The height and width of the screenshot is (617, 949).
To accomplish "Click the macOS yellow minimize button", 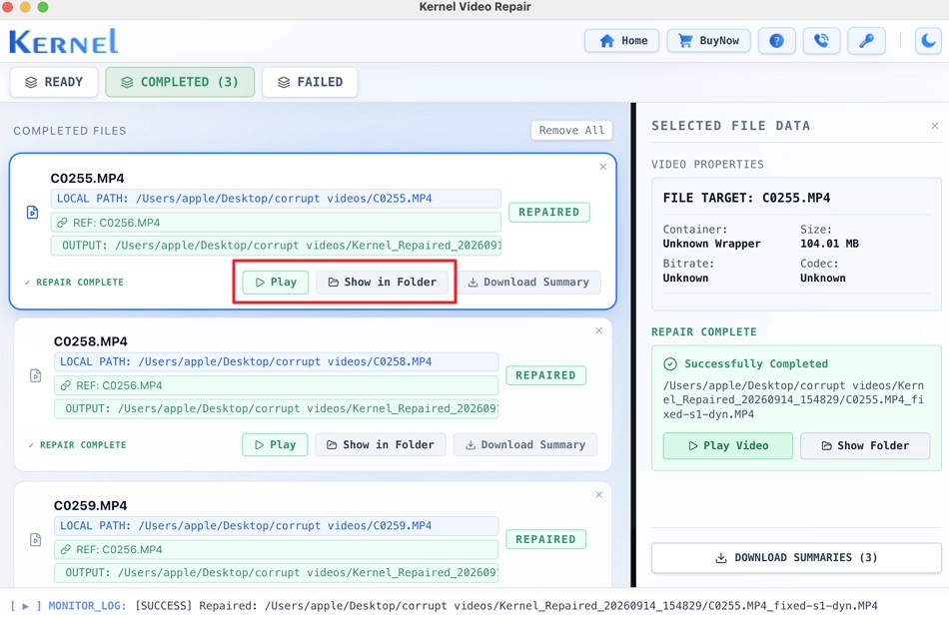I will click(x=25, y=7).
